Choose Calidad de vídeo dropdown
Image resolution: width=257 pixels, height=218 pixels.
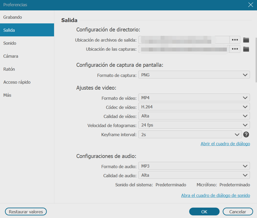194,116
